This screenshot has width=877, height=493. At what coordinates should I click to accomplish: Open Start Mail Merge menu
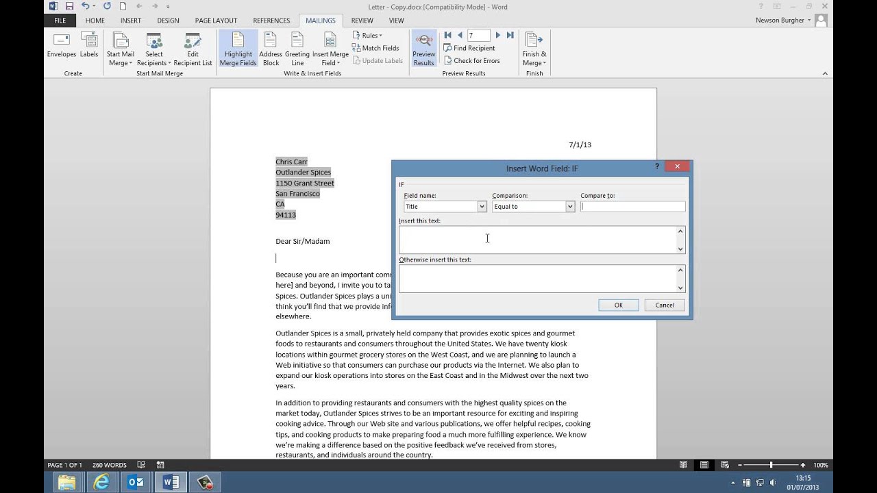click(x=121, y=49)
